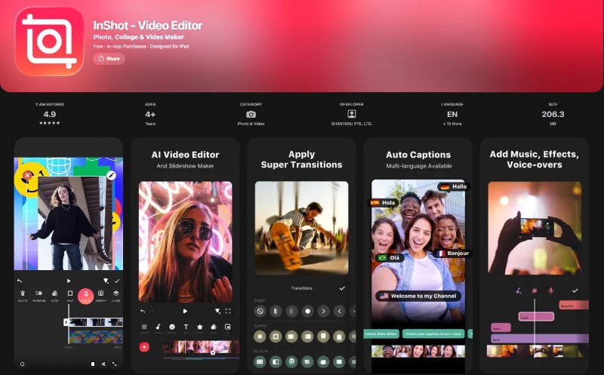604x375 pixels.
Task: Select the right-arrow transition in Basic row
Action: (x=323, y=311)
